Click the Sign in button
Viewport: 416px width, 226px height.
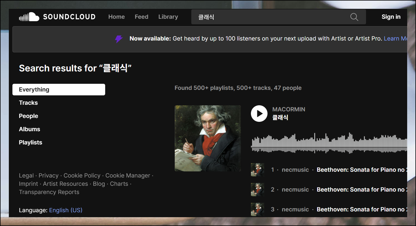click(x=391, y=17)
